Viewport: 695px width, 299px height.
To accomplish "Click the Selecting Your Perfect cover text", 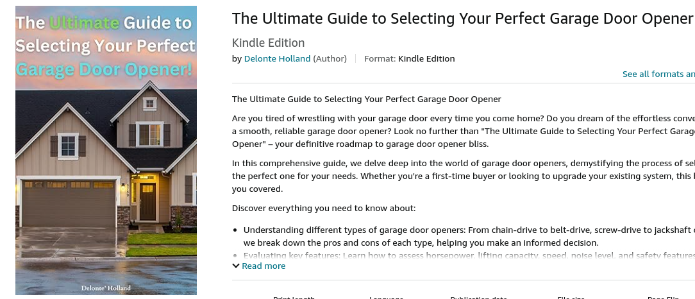I will (x=105, y=46).
